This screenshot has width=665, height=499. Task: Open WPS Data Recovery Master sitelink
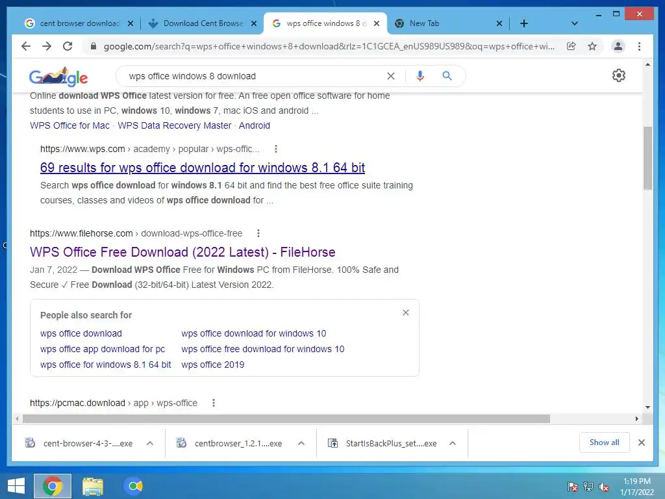coord(174,125)
